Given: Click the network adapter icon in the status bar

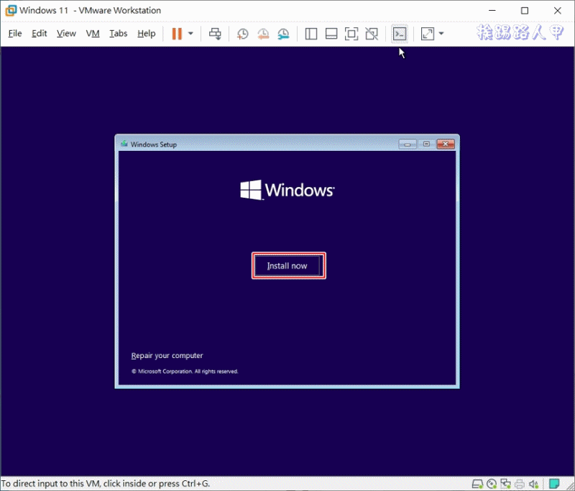Looking at the screenshot, I should [x=506, y=483].
